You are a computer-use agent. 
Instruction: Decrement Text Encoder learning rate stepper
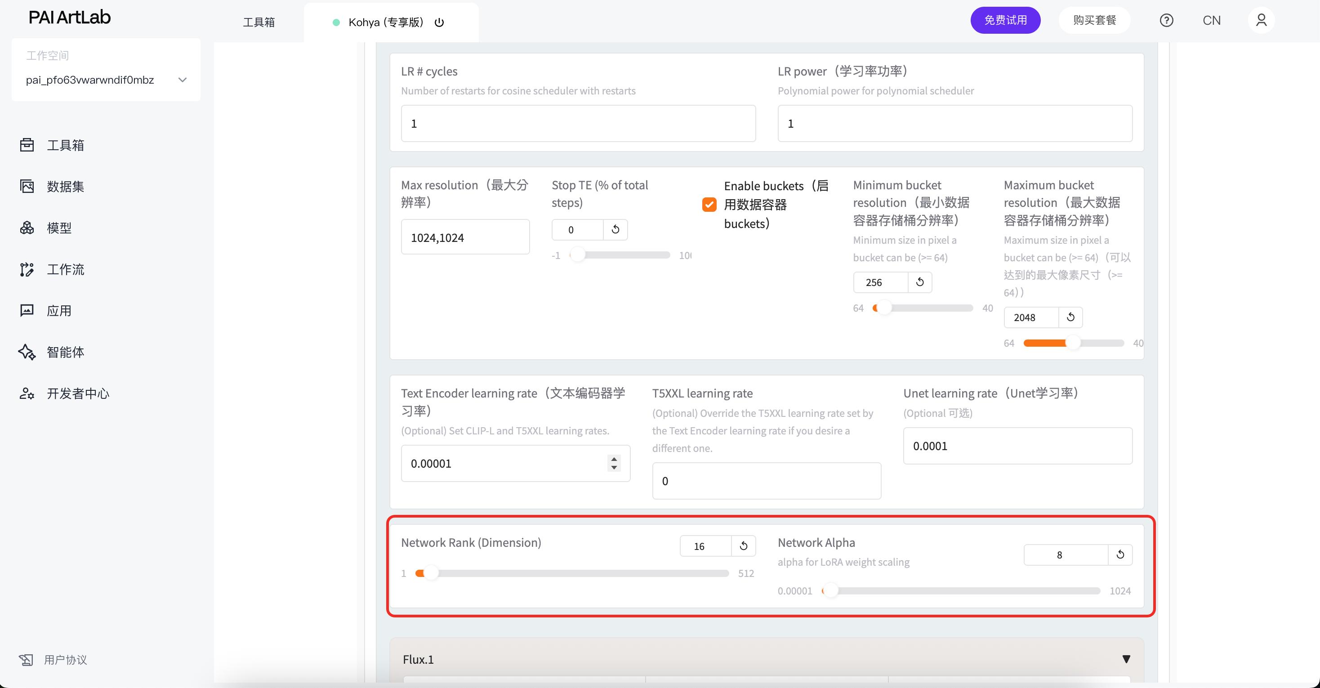click(614, 468)
